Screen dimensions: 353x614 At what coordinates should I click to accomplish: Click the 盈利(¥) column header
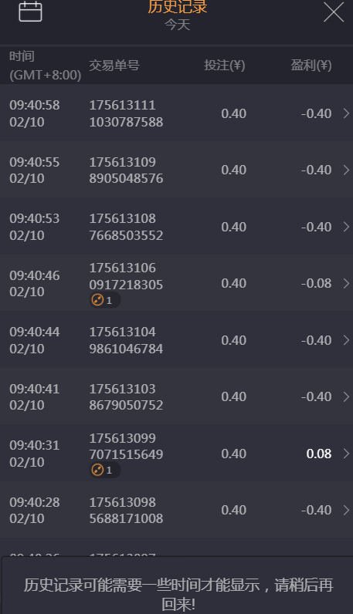[x=311, y=65]
